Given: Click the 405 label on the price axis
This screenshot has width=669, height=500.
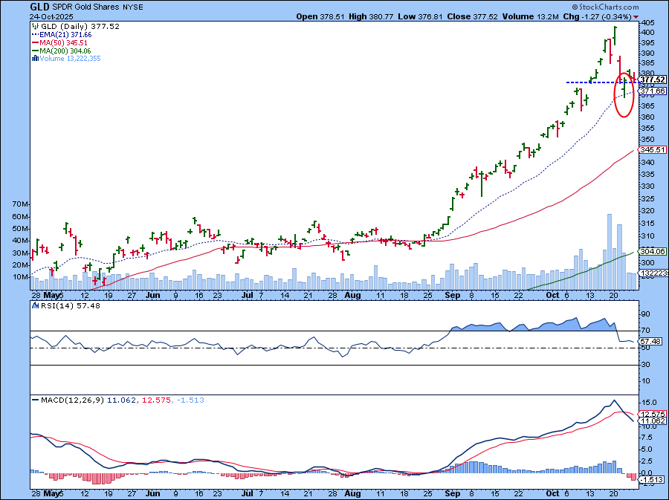Looking at the screenshot, I should pyautogui.click(x=647, y=22).
